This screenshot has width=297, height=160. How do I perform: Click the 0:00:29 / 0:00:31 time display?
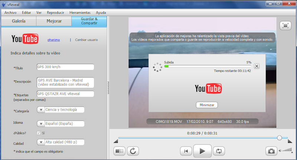tap(202, 133)
